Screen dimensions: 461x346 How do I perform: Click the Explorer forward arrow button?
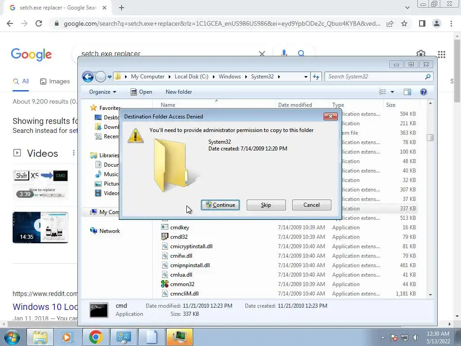[100, 77]
